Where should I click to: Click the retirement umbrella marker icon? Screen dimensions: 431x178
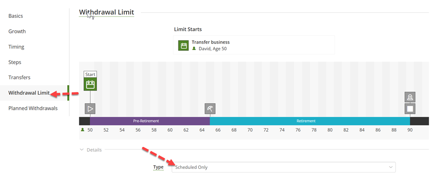[x=210, y=108]
